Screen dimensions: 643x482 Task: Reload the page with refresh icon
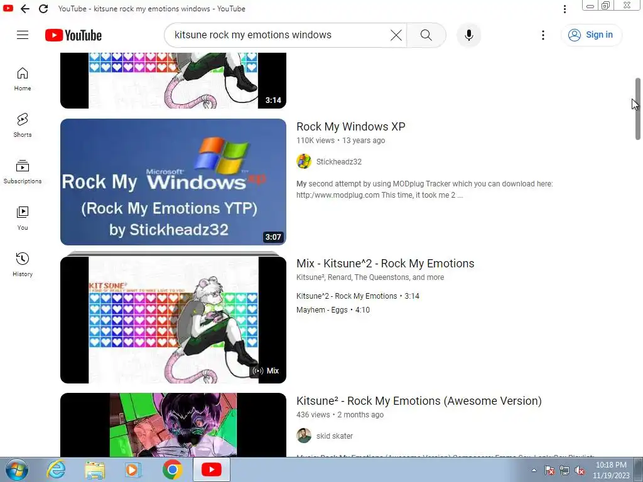(x=43, y=9)
